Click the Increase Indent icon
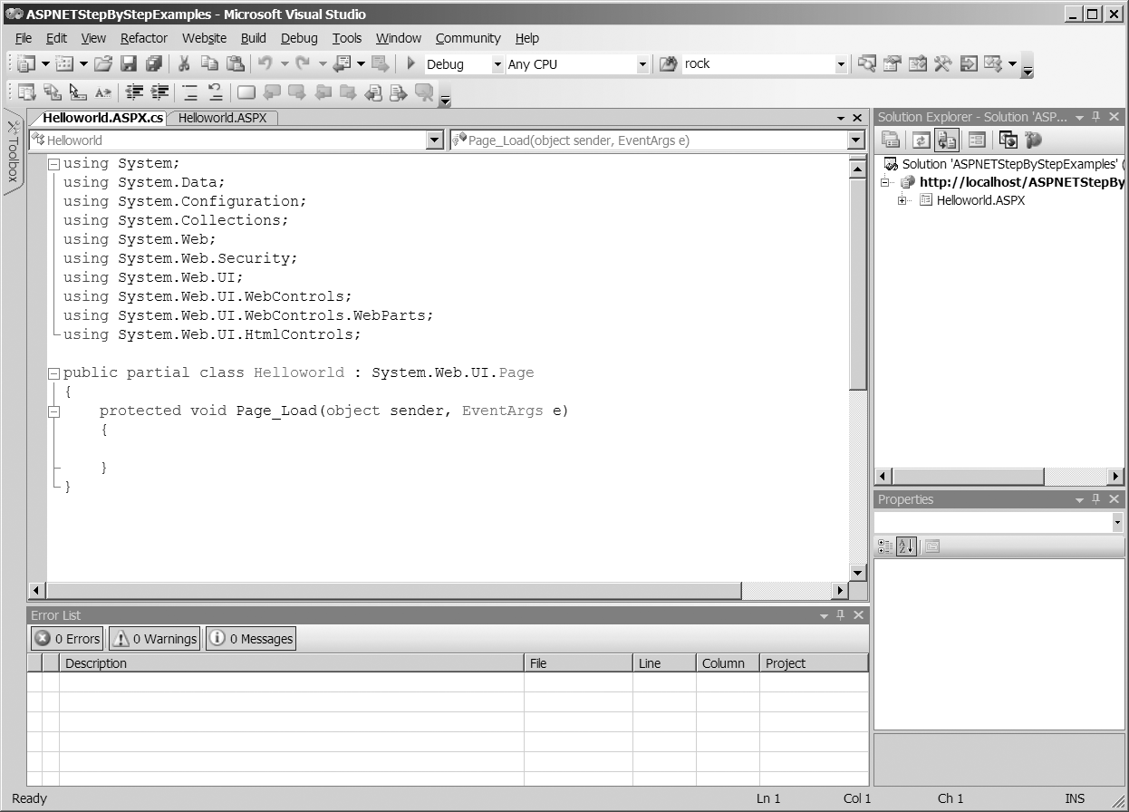This screenshot has height=812, width=1129. [x=160, y=92]
